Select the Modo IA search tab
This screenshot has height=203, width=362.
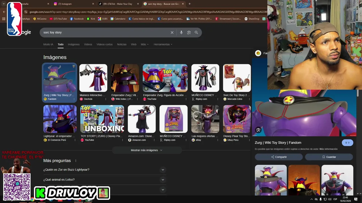click(48, 45)
